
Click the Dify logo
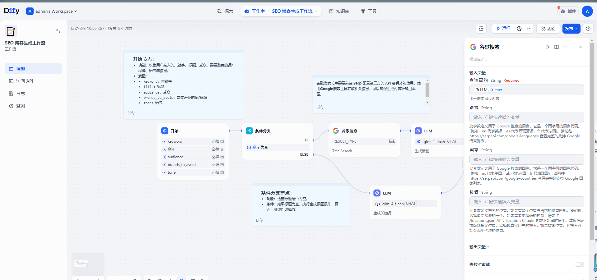12,11
